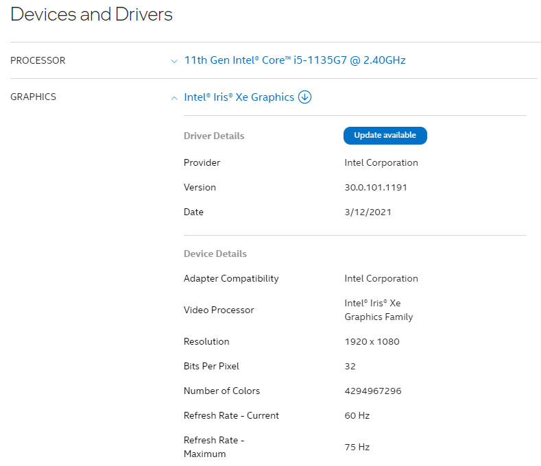Viewport: 541px width, 466px height.
Task: Collapse the Graphics section chevron
Action: point(174,98)
